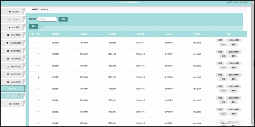This screenshot has height=127, width=255.
Task: Click the 查询 search button
Action: 63,19
